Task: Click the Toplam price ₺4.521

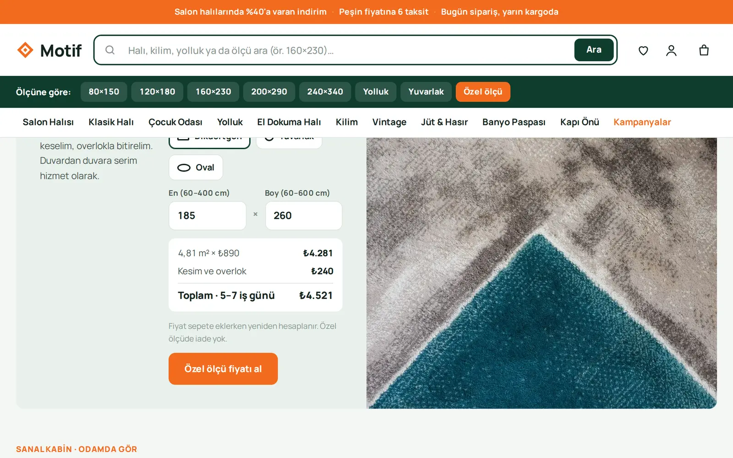Action: tap(316, 296)
